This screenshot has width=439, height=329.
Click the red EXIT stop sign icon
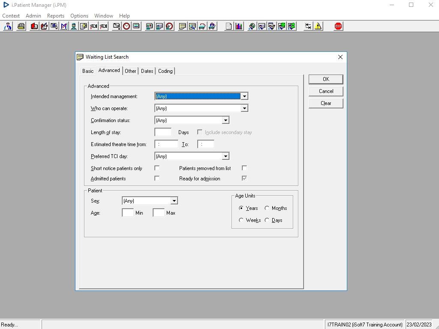point(338,26)
